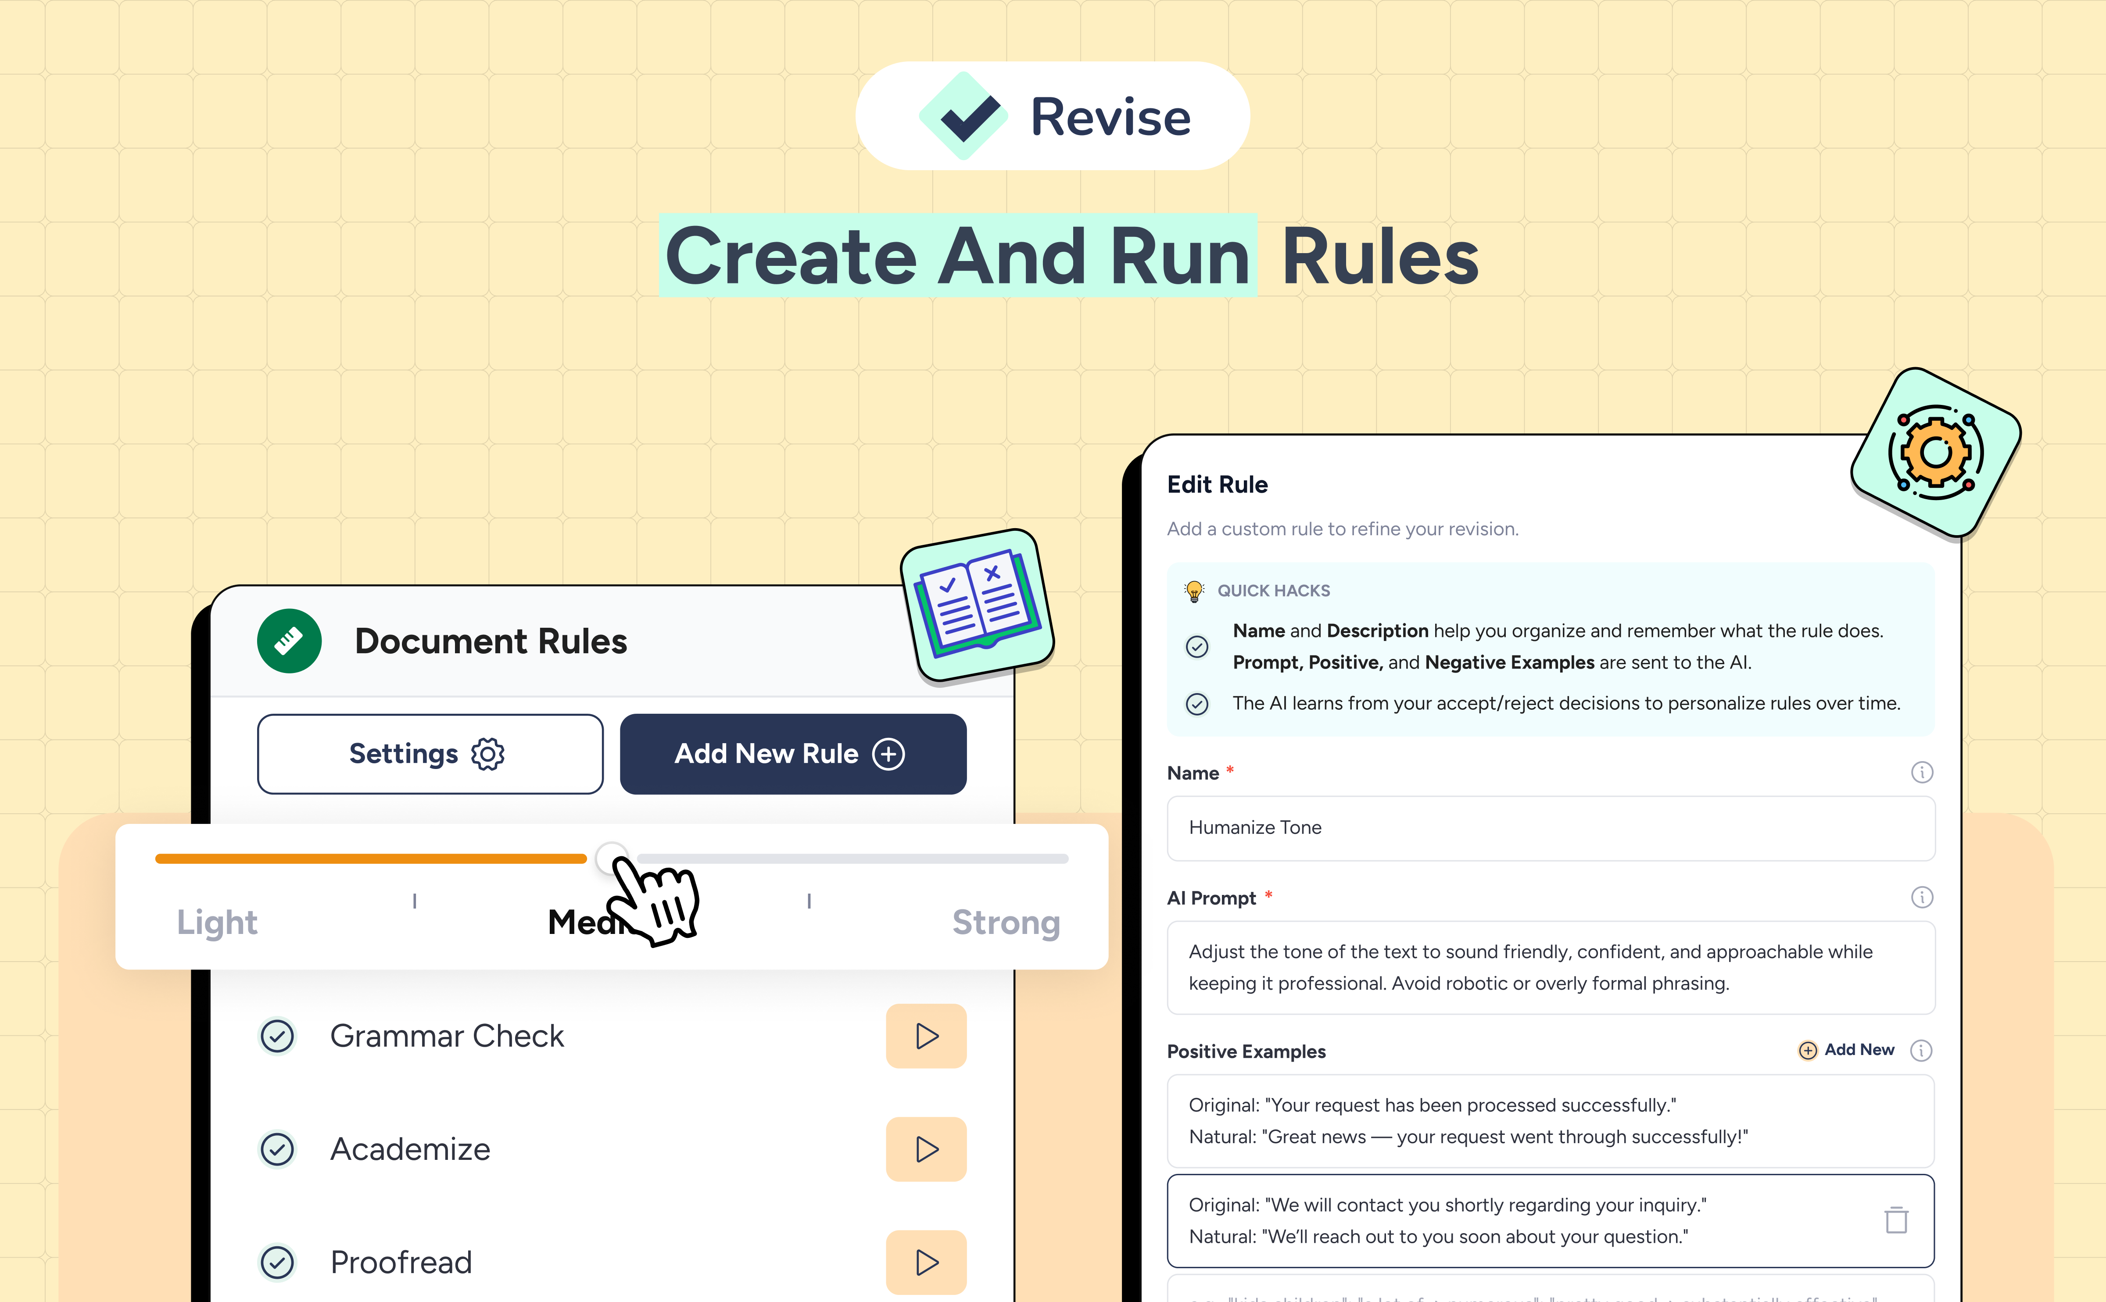Click the QUICK HACKS label
The image size is (2106, 1302).
(x=1273, y=591)
